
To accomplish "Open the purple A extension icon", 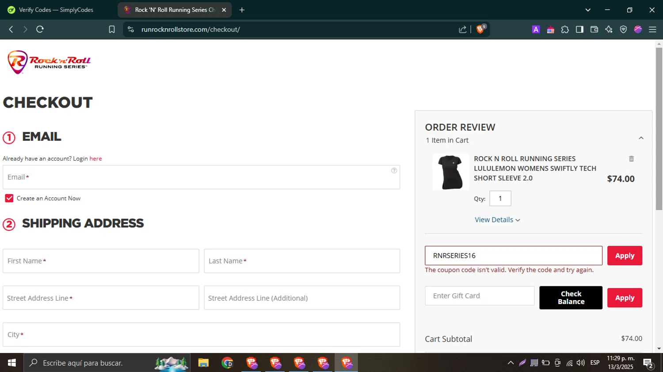I will [x=536, y=29].
